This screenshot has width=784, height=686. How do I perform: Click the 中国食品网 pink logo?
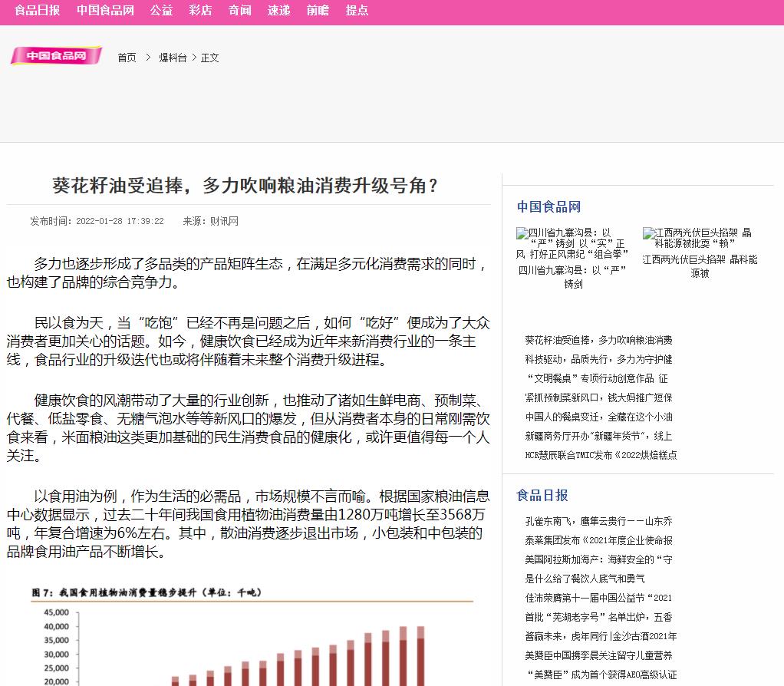(57, 55)
